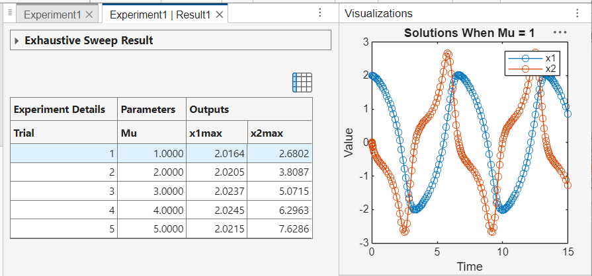Click the panel drag handle left of the Experiment1 tab

tap(10, 14)
